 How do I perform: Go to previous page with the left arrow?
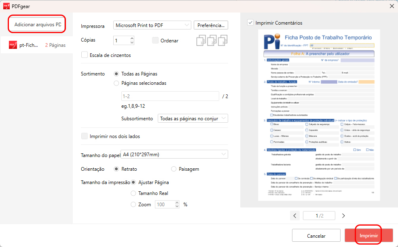click(295, 216)
